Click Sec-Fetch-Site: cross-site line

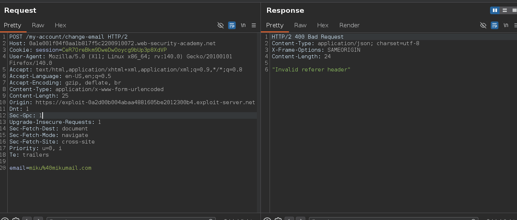pyautogui.click(x=52, y=142)
